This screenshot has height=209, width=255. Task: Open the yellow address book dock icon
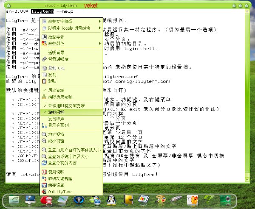pyautogui.click(x=128, y=200)
